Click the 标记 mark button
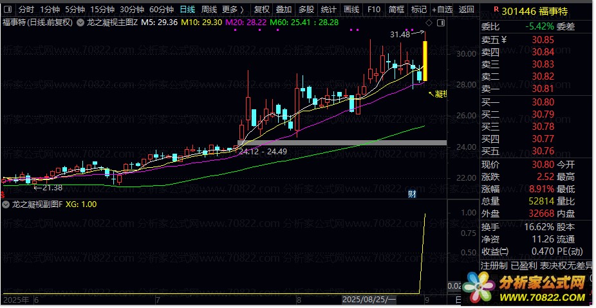596x308 pixels. coord(418,10)
